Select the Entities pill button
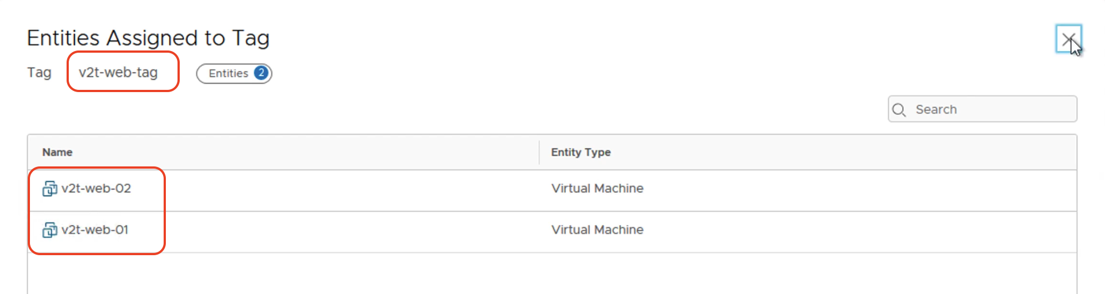Image resolution: width=1105 pixels, height=294 pixels. pyautogui.click(x=234, y=73)
